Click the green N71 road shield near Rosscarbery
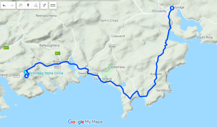Image resolution: width=217 pixels, height=127 pixels. tap(58, 53)
